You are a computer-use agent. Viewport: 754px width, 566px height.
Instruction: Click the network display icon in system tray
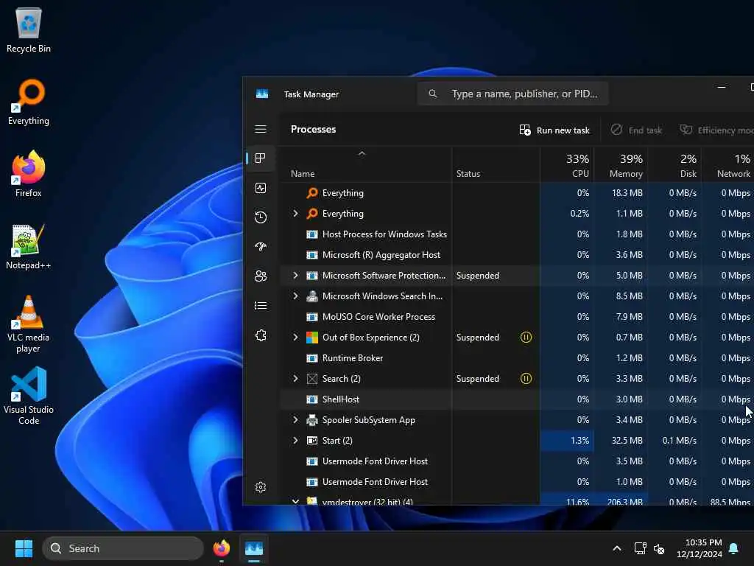640,548
